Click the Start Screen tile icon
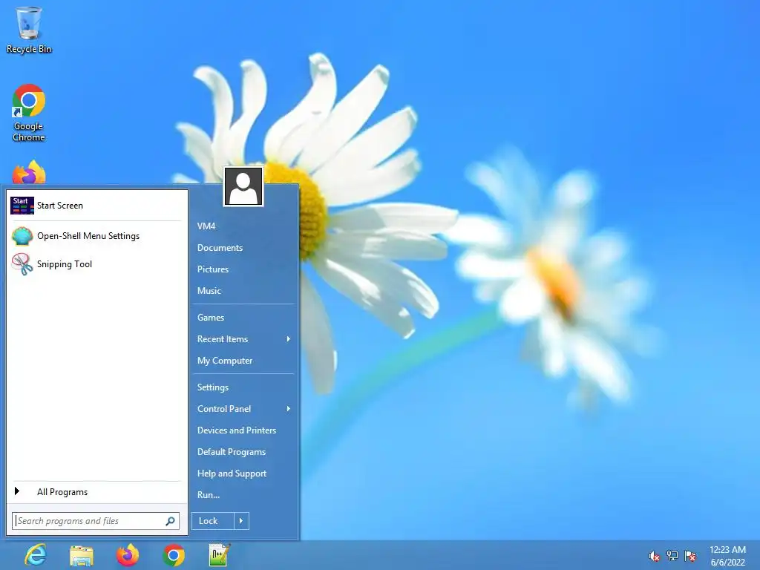 pyautogui.click(x=22, y=206)
